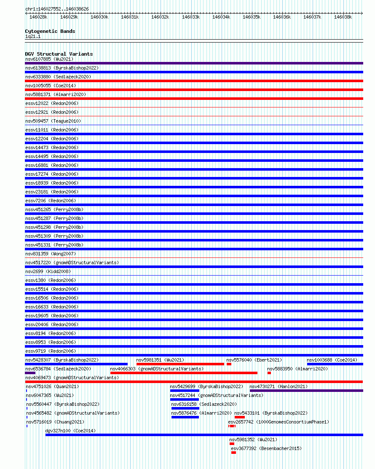Open nsv1005055 (Coe2014) variant details
375x469 pixels.
(51, 86)
